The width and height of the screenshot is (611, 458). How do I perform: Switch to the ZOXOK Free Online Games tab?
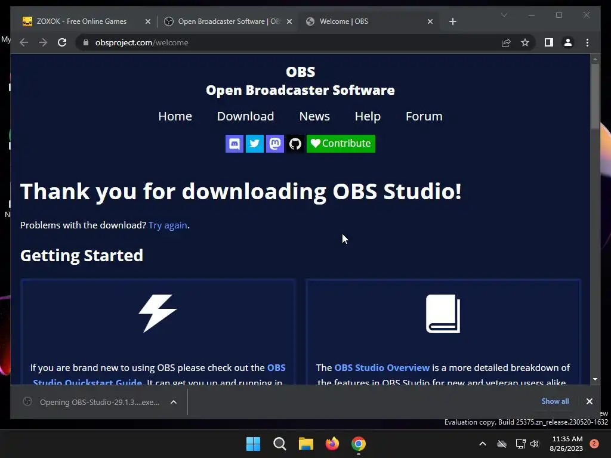81,21
